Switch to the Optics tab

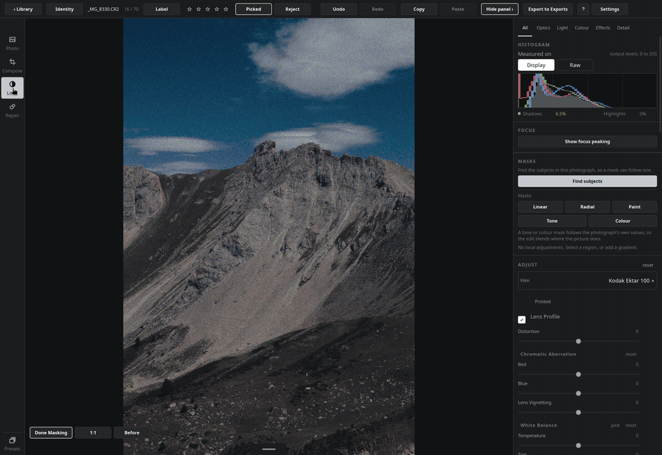(x=543, y=28)
